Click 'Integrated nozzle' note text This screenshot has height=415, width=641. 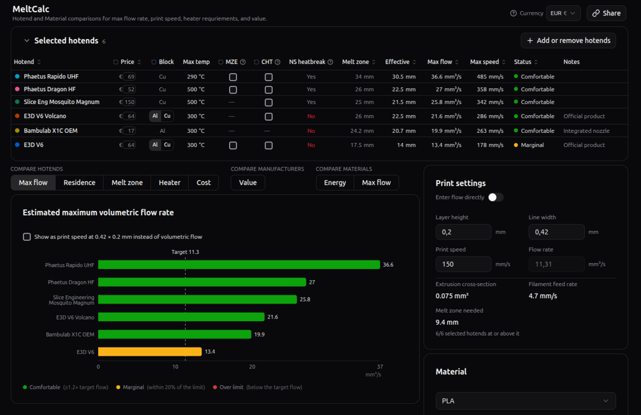[x=587, y=131]
